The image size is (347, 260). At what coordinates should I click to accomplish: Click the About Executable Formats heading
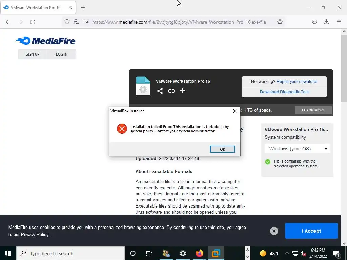(x=164, y=171)
